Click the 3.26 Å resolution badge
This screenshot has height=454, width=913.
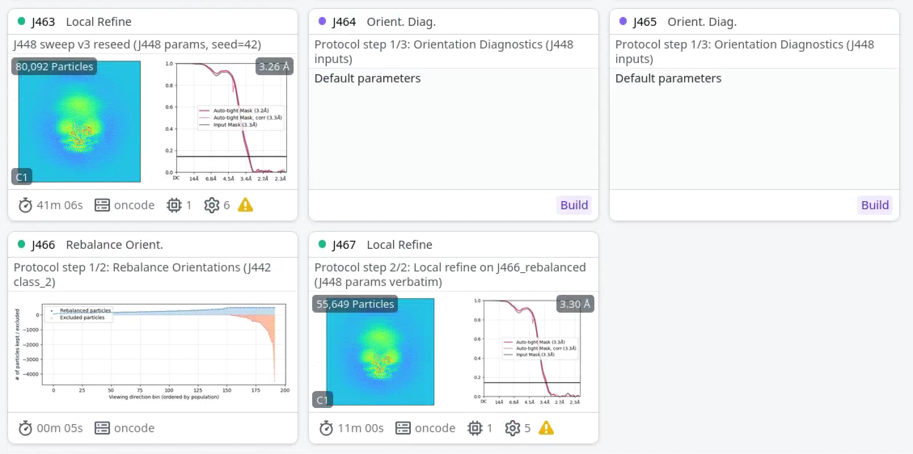click(274, 66)
